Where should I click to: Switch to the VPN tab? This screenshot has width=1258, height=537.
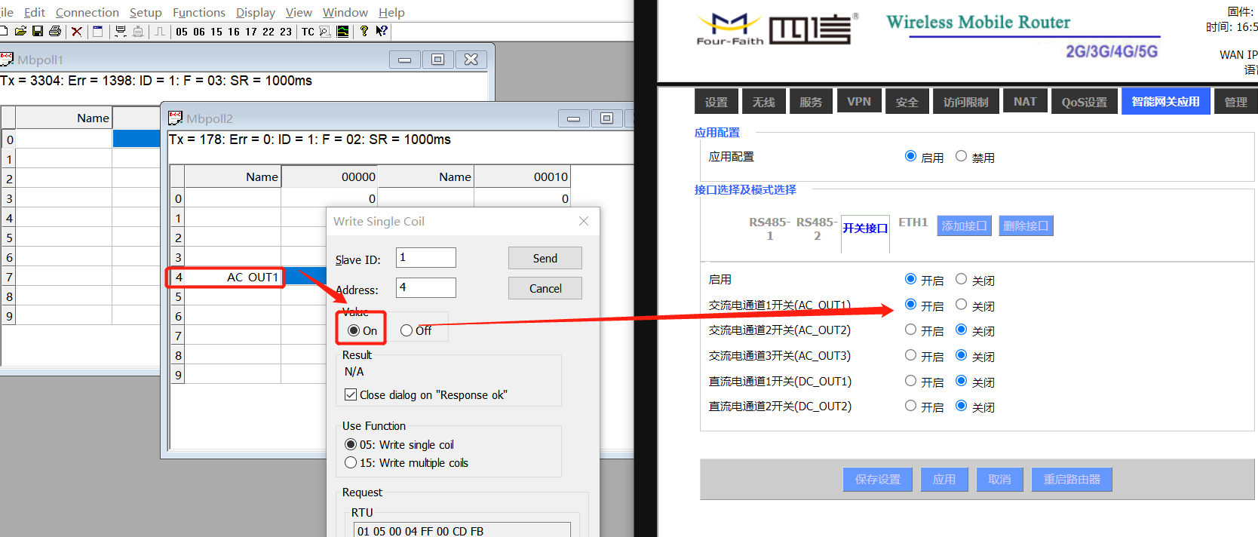click(858, 101)
